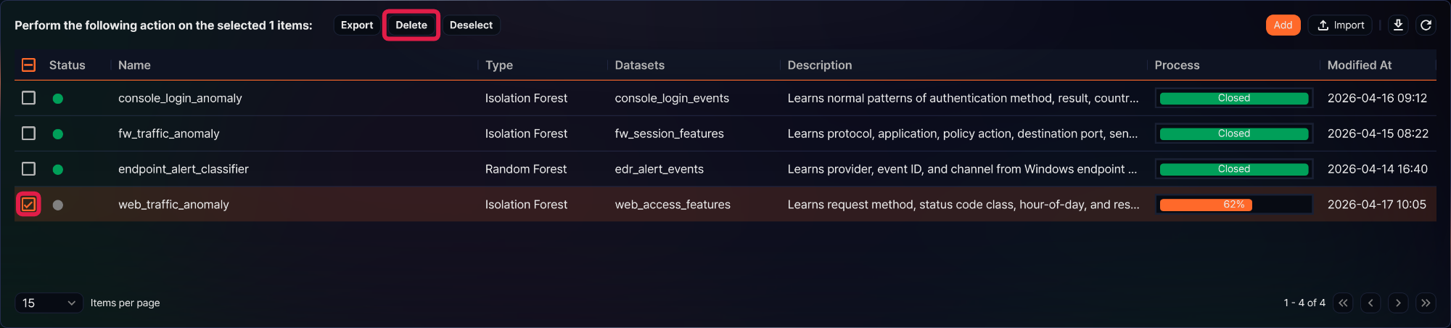Click the edr_alert_events dataset cell
Screen dimensions: 1451x328
pos(659,170)
